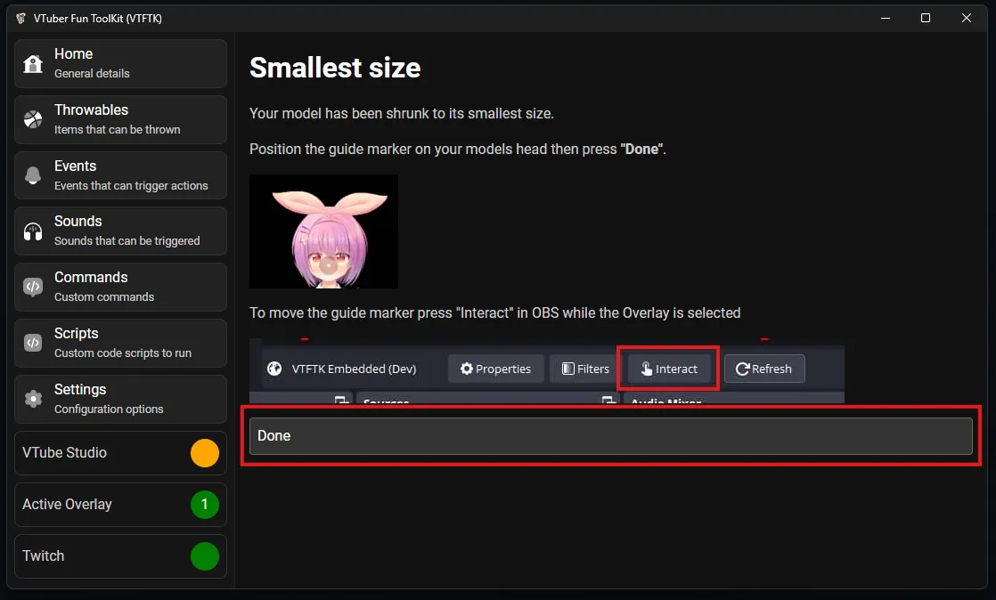
Task: Click the Commands code icon
Action: 33,287
